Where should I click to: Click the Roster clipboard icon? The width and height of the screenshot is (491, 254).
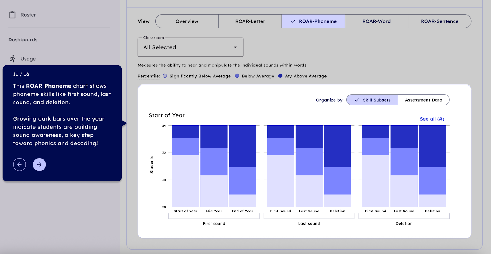click(x=12, y=15)
